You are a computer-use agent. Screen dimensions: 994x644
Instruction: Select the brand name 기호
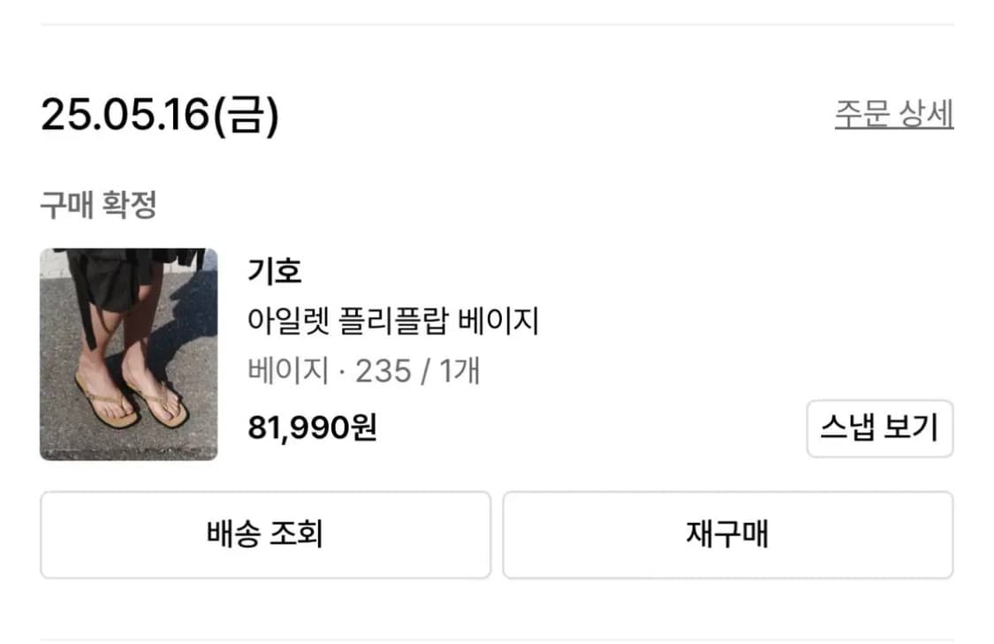click(272, 271)
